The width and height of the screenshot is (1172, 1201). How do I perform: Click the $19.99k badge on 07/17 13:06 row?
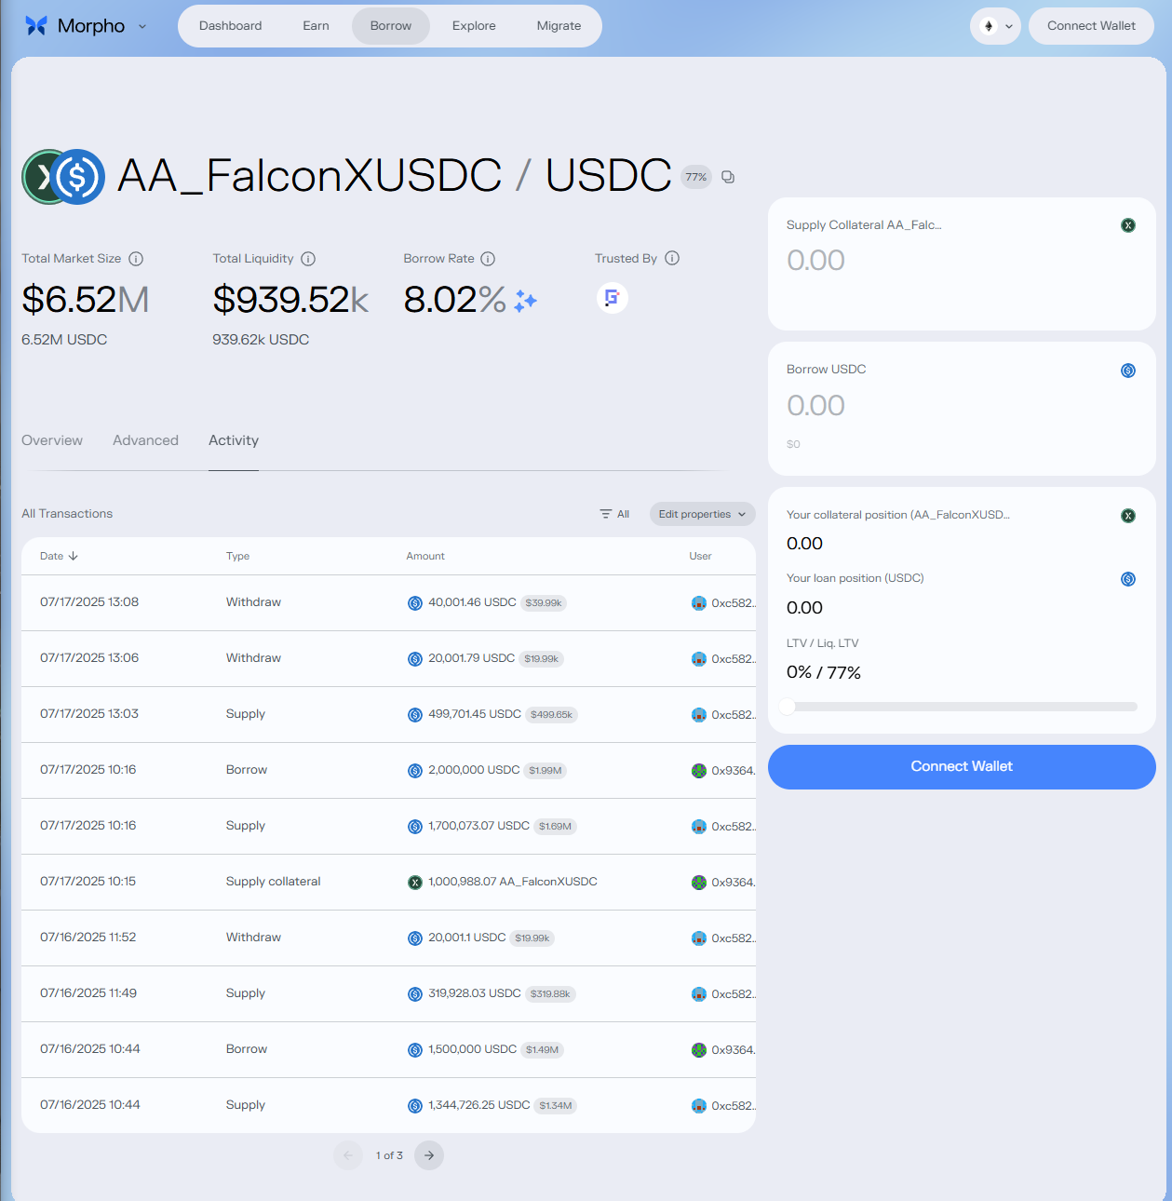(542, 659)
